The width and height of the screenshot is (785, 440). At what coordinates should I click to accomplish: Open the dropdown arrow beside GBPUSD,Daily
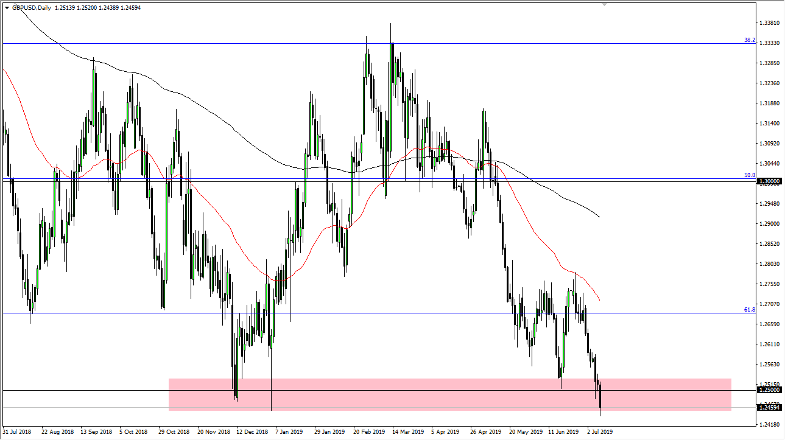click(x=7, y=6)
